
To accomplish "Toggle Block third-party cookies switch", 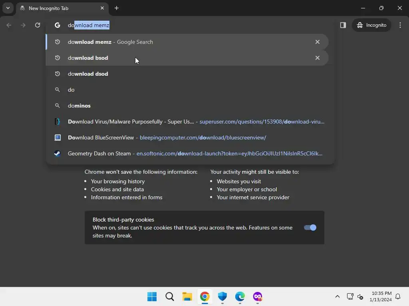I will pyautogui.click(x=310, y=228).
